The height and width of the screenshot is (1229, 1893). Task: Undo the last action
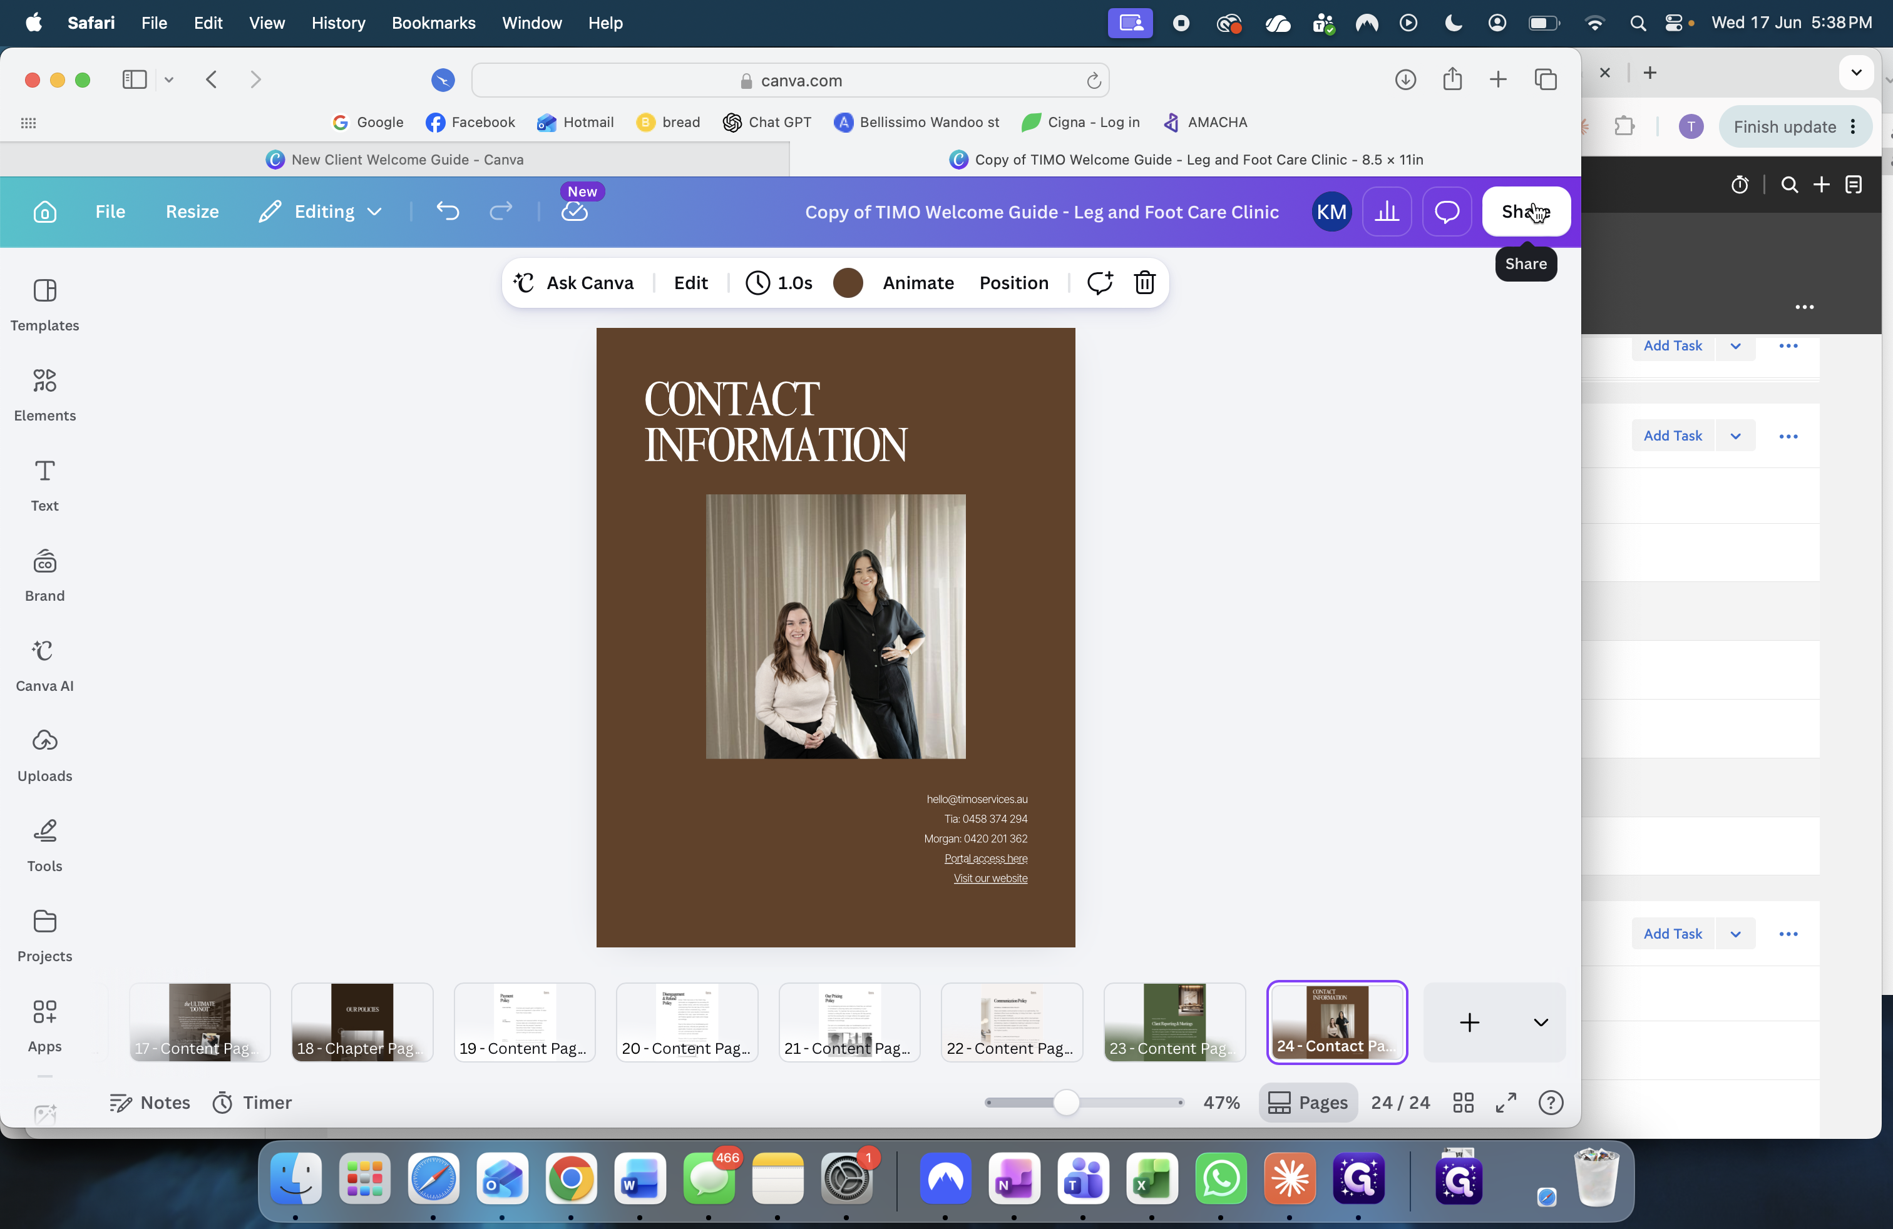click(448, 212)
